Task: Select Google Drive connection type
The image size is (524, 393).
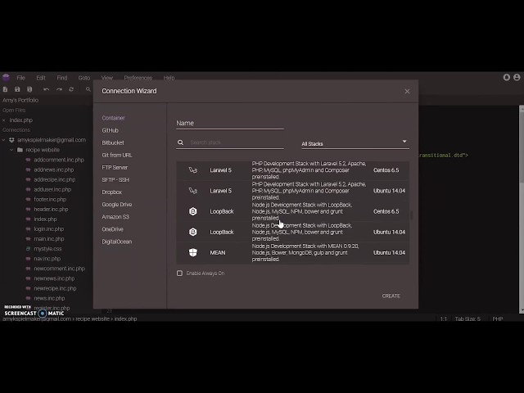Action: [117, 205]
